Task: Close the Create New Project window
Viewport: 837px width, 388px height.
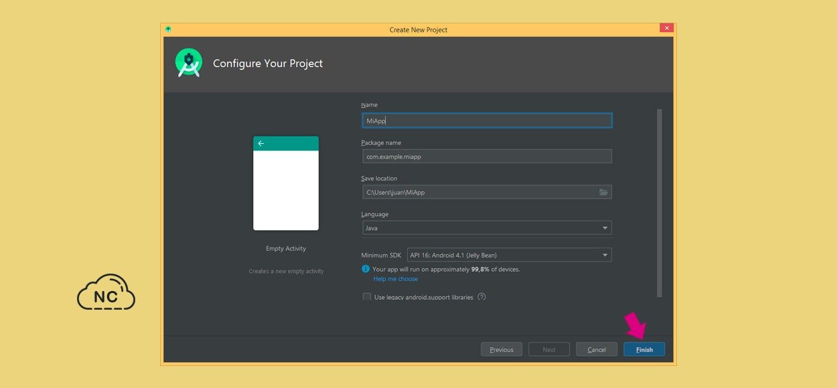Action: tap(666, 29)
